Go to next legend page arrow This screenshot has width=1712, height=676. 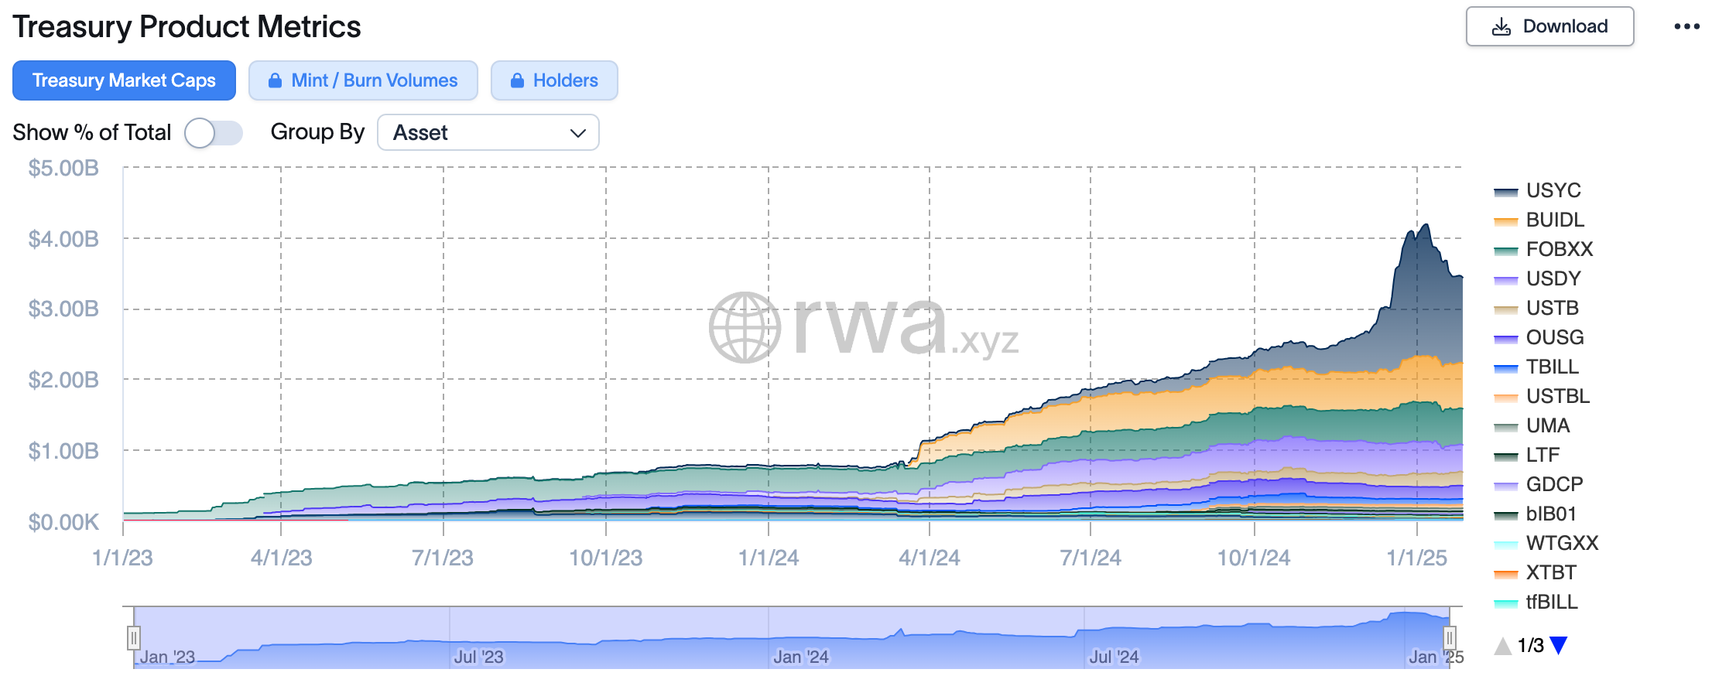[1559, 645]
